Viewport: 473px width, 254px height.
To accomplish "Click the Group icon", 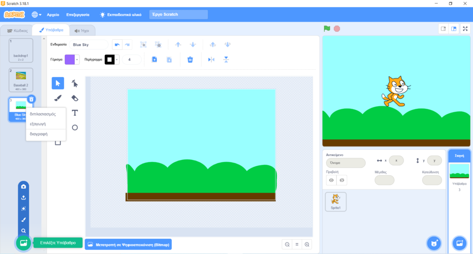I will [x=143, y=45].
